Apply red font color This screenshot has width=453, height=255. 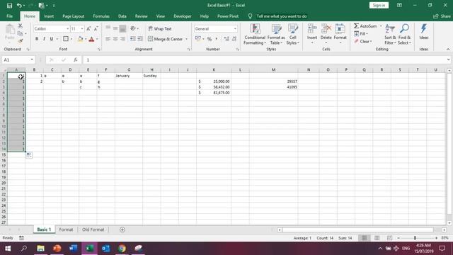[x=91, y=39]
